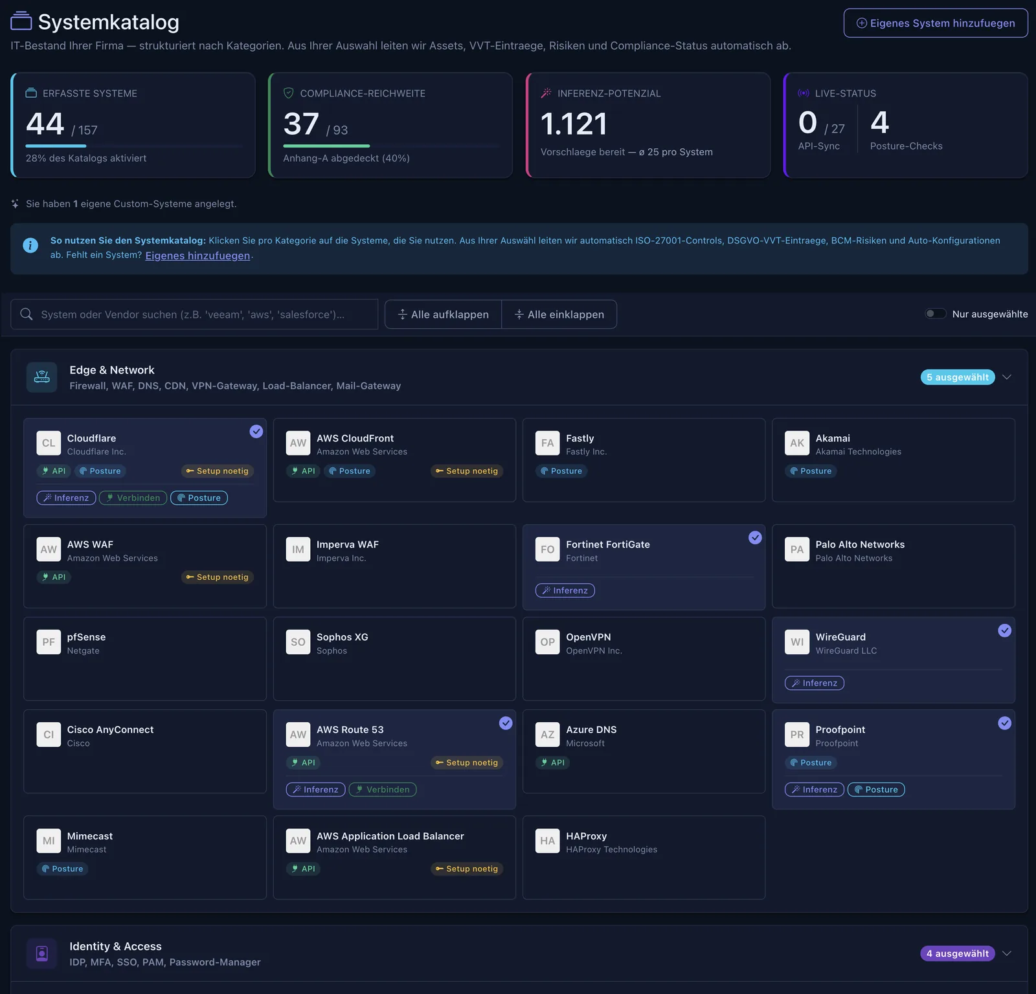1036x994 pixels.
Task: Click Setup noetig on Cloudflare card
Action: click(x=218, y=471)
